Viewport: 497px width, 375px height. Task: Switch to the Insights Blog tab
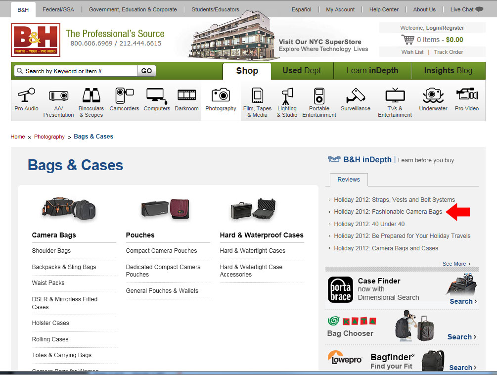tap(448, 71)
